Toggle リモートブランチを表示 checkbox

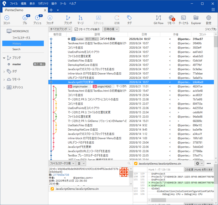(x=76, y=29)
